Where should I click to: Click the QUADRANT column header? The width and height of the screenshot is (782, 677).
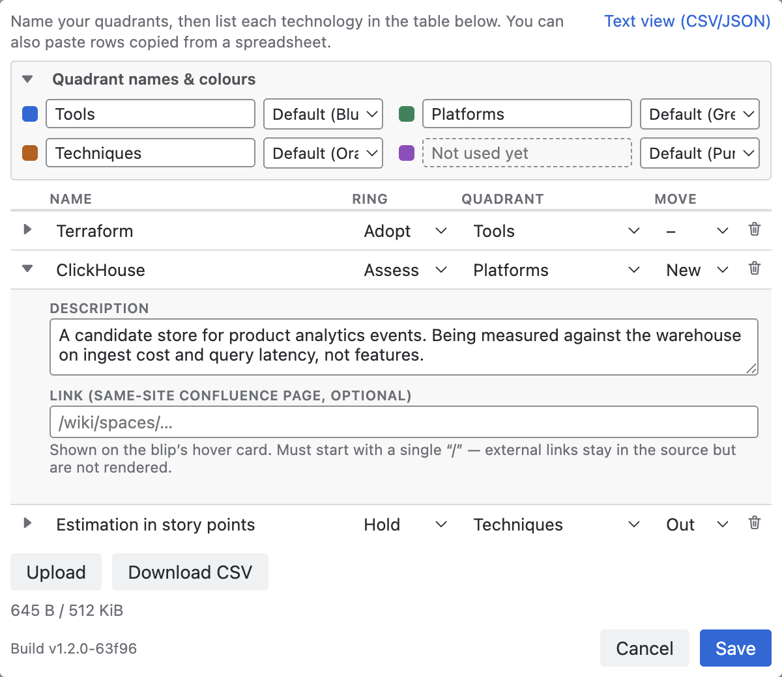coord(502,199)
